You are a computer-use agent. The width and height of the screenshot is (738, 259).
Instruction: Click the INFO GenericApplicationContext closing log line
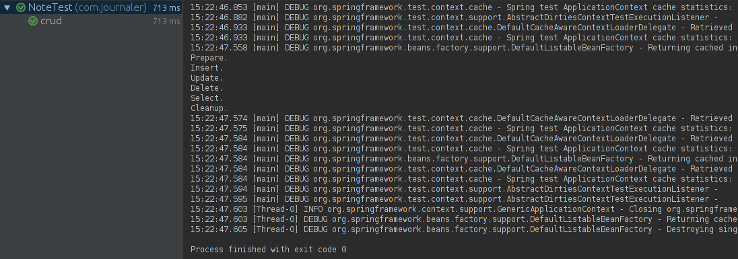(x=464, y=209)
